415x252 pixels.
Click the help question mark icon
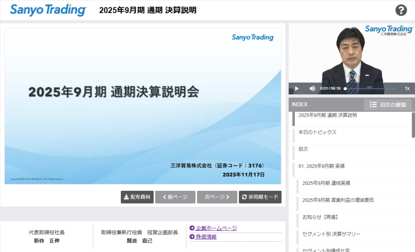[401, 10]
